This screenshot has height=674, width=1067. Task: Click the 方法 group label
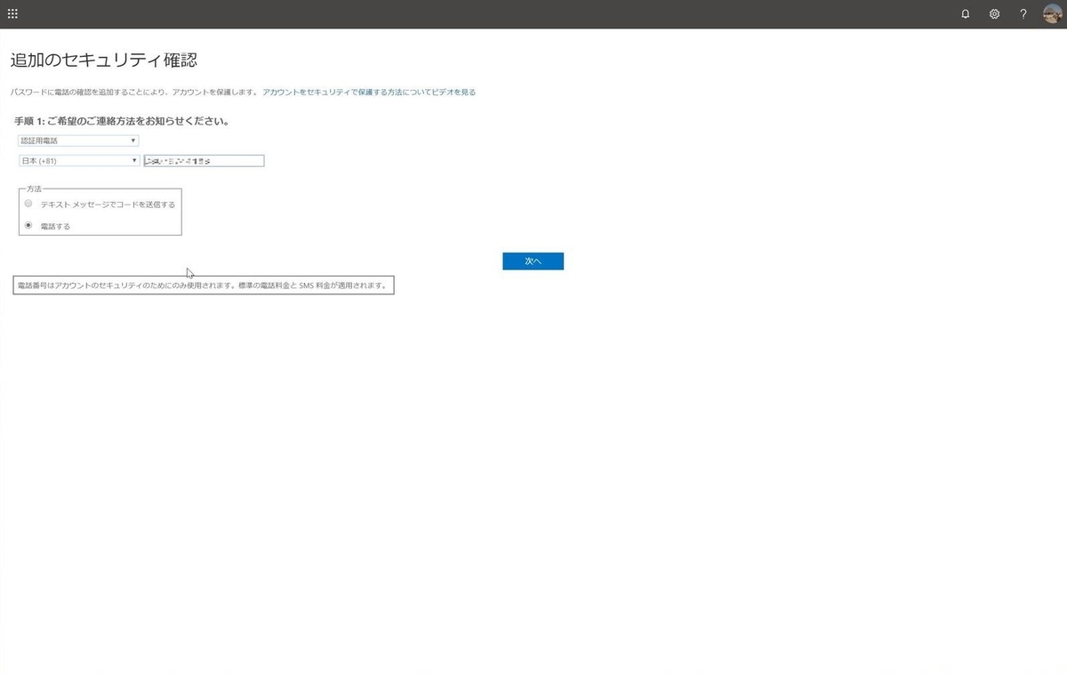pos(34,189)
